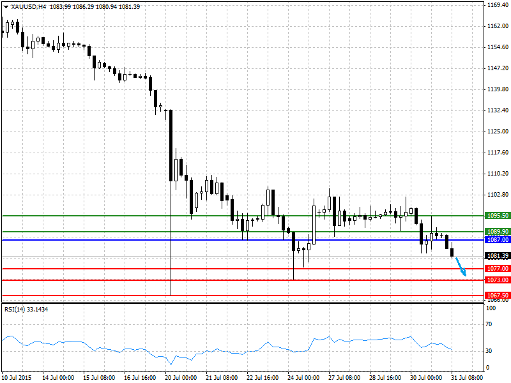511x383 pixels.
Task: Select the 1095.50 green price label
Action: click(x=498, y=216)
